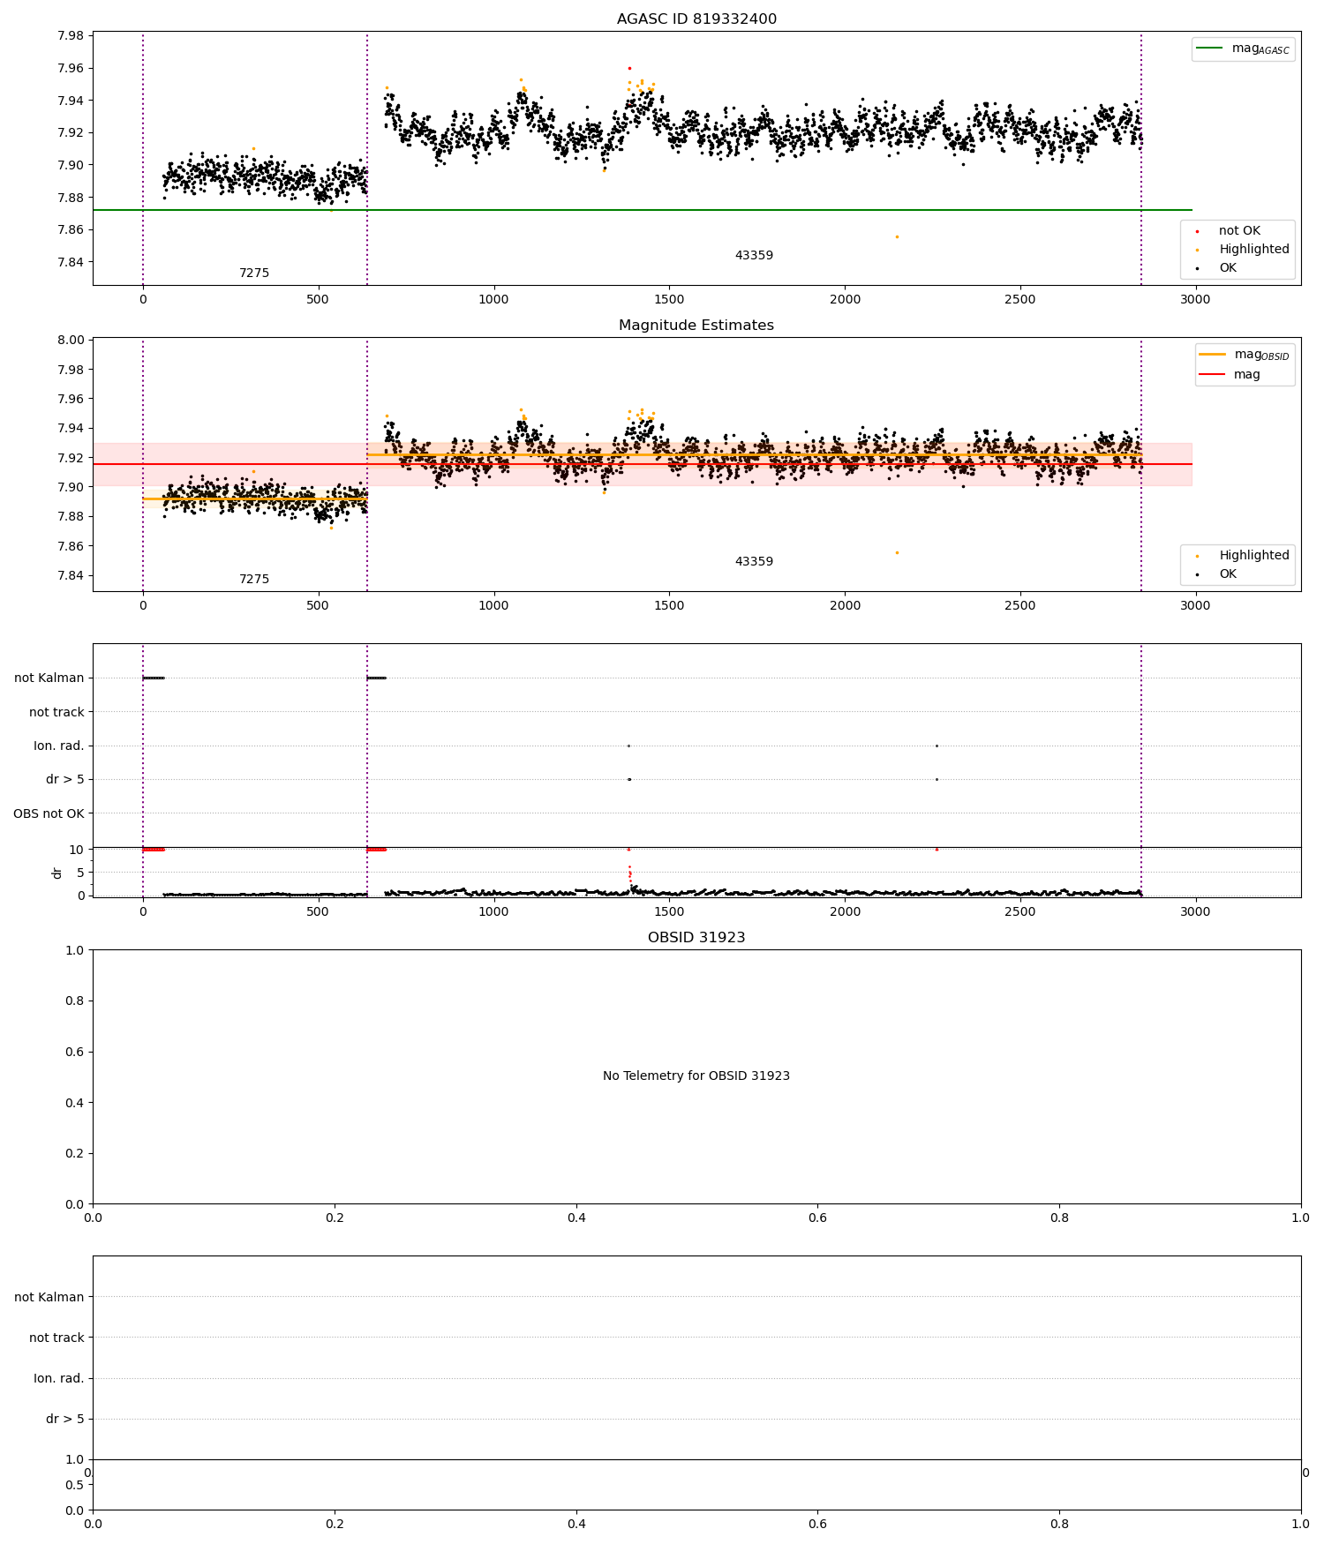Click the 7275 OBSID label in top plot
Screen dimensions: 1324x1544
[x=254, y=274]
